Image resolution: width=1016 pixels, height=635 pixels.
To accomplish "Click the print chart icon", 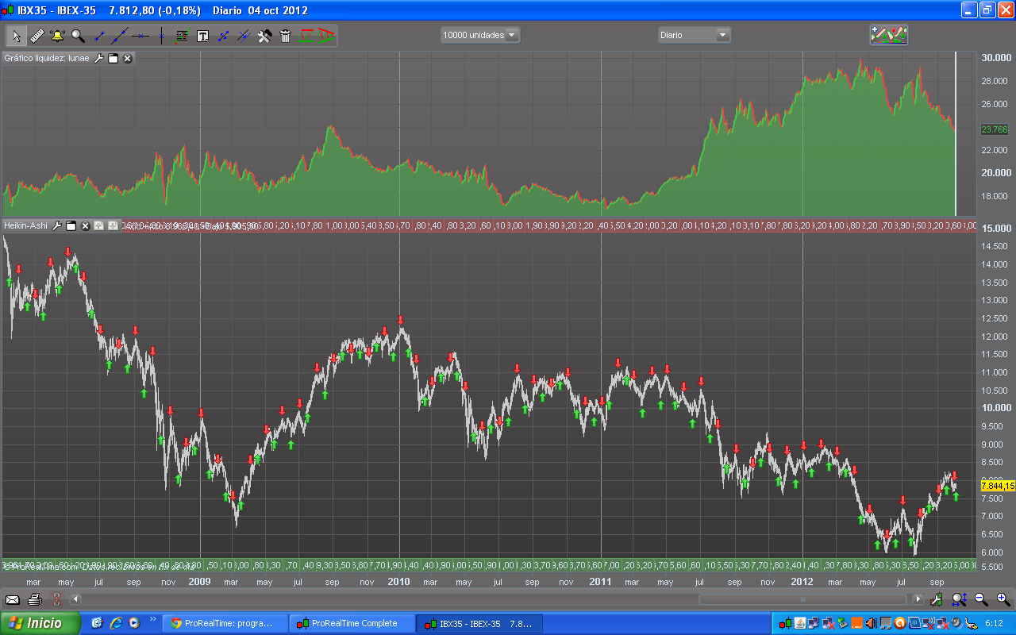I will 34,599.
